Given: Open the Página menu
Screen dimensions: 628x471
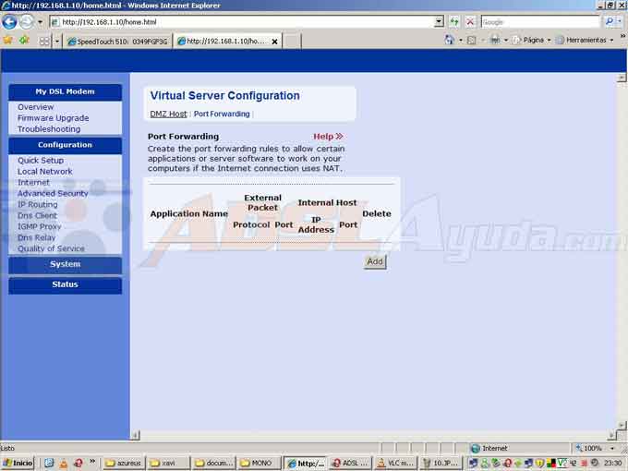Looking at the screenshot, I should pos(531,40).
